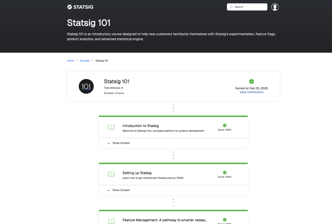Click the book icon for Introduction to Statsig
The height and width of the screenshot is (224, 332).
click(111, 127)
